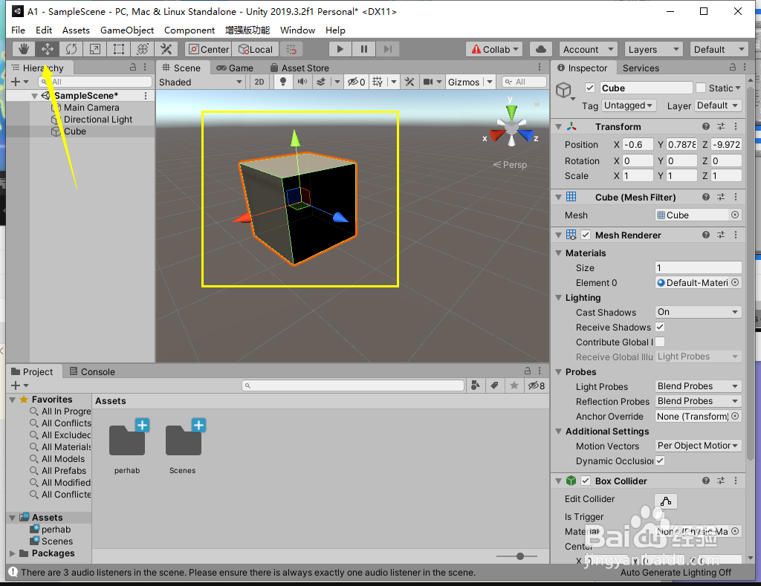Open Shaded draw mode dropdown
The height and width of the screenshot is (586, 761).
[200, 82]
